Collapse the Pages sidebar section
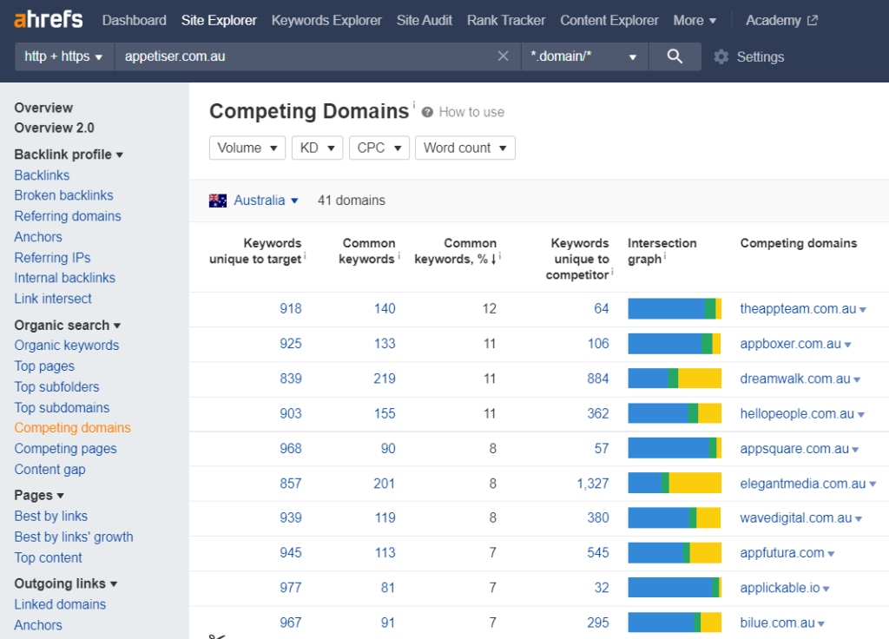The height and width of the screenshot is (639, 889). (39, 495)
